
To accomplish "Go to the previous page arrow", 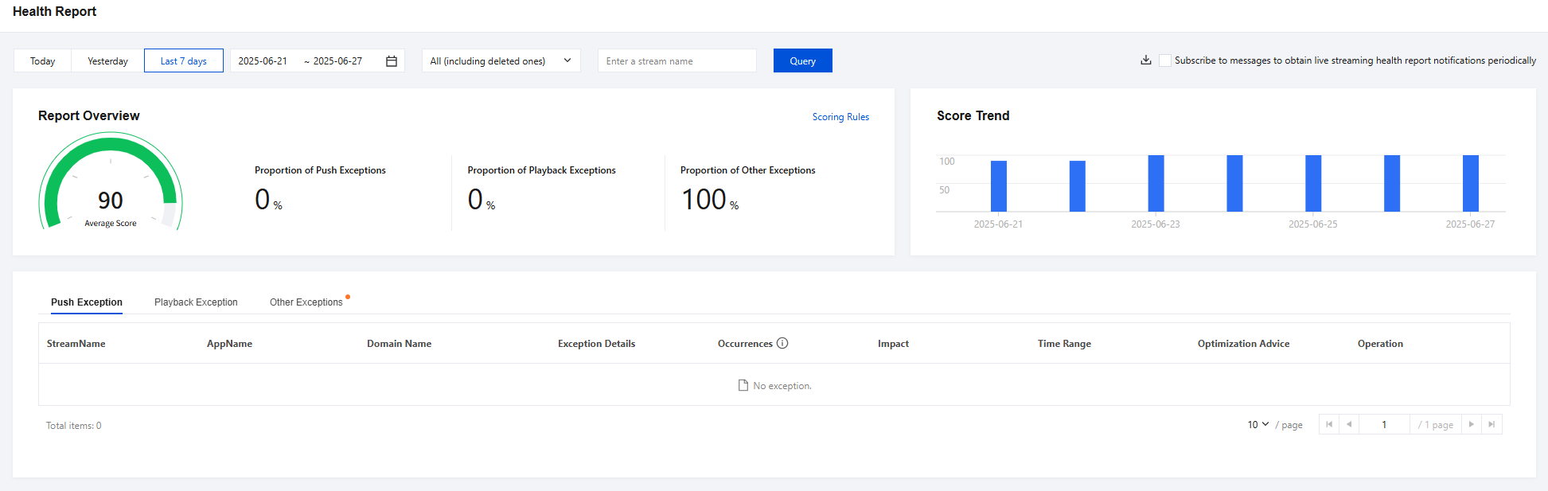I will click(x=1349, y=425).
